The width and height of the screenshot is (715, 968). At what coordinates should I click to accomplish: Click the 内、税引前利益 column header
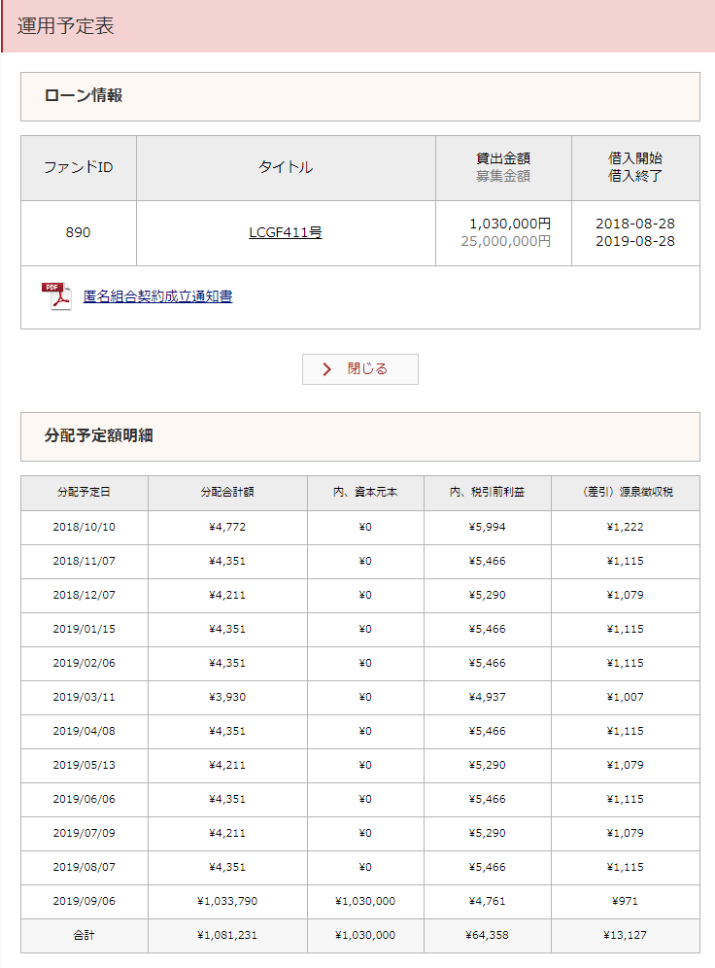pyautogui.click(x=488, y=493)
